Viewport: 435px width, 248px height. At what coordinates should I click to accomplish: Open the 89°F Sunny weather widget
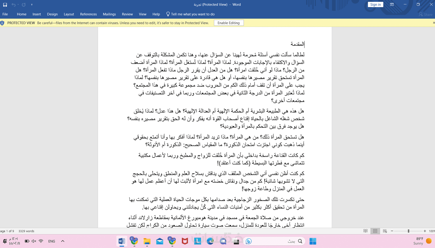point(422,241)
